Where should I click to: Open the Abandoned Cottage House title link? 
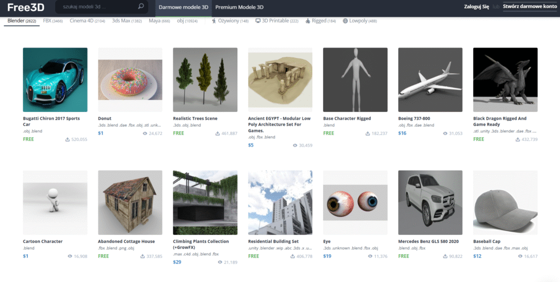pos(126,242)
